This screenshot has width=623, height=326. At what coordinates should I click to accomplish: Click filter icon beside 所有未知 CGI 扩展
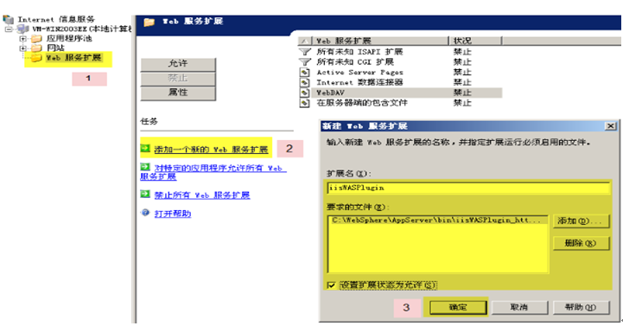pyautogui.click(x=304, y=62)
